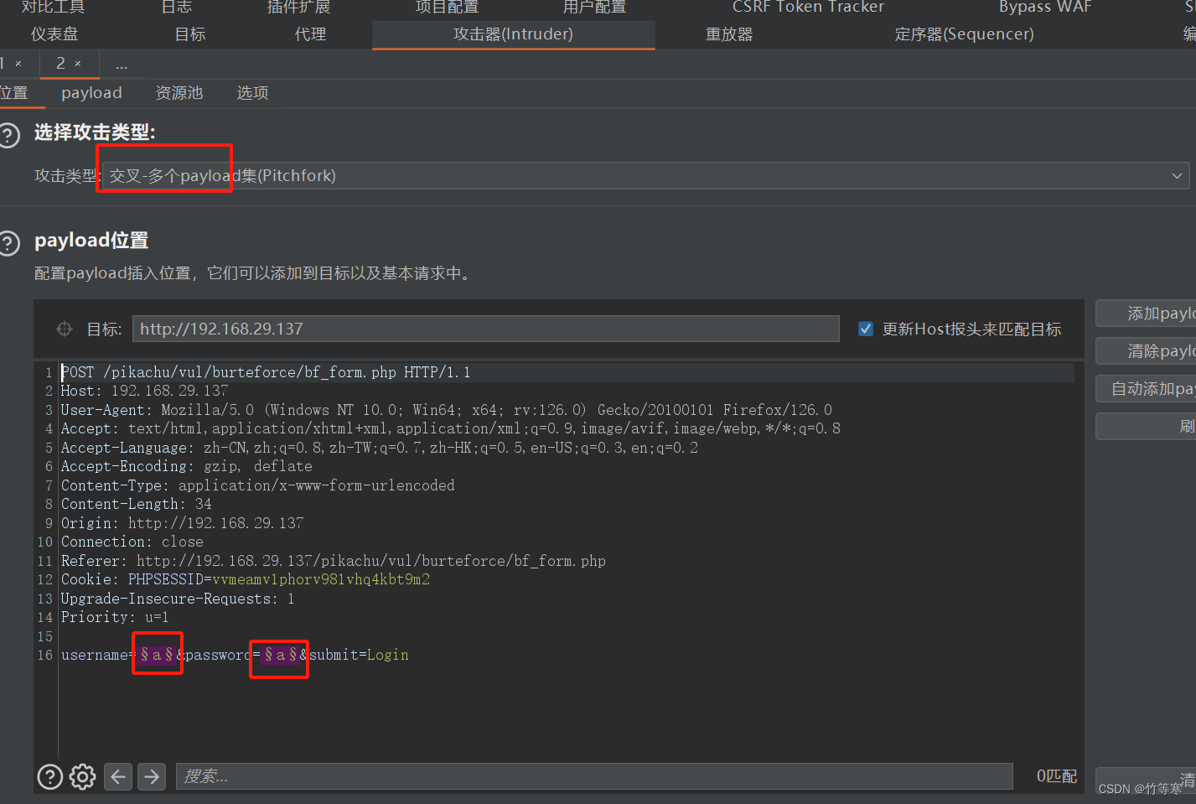Open the CSRF Token Tracker tab
The height and width of the screenshot is (804, 1196).
808,7
